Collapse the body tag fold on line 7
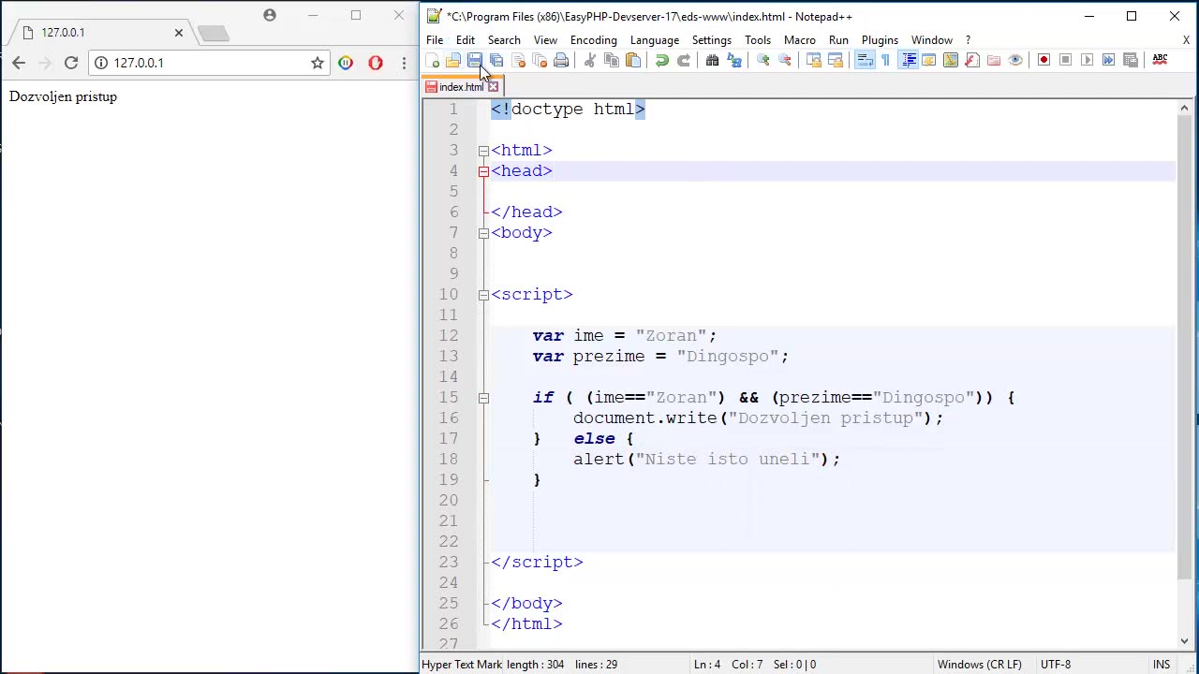1199x674 pixels. [x=483, y=233]
